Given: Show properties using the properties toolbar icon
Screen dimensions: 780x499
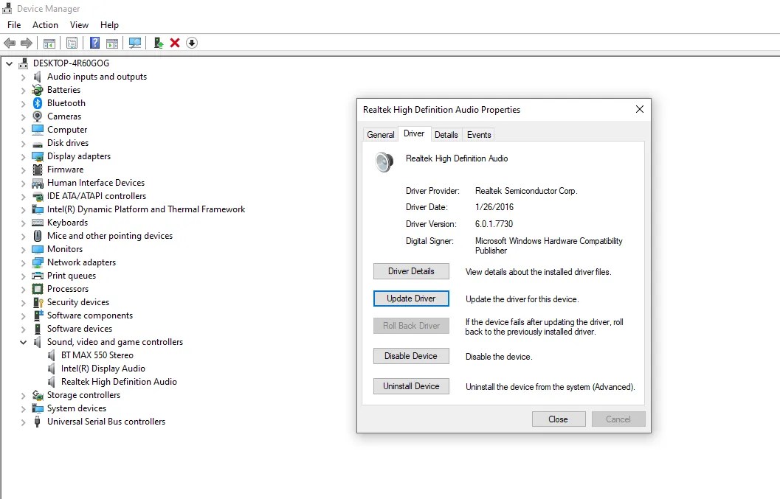Looking at the screenshot, I should 72,43.
